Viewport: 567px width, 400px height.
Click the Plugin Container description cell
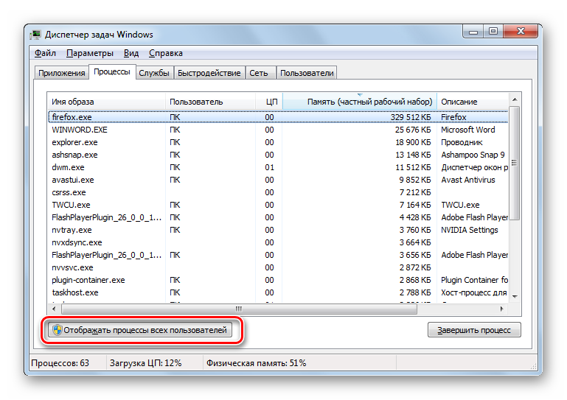474,280
